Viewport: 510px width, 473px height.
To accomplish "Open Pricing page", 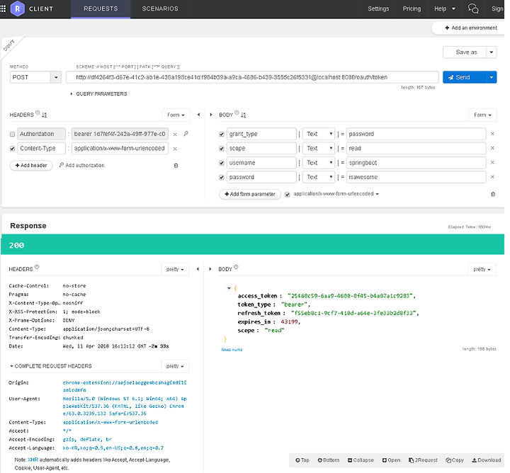I will click(412, 8).
